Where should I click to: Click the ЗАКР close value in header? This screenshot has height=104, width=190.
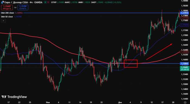[100, 2]
